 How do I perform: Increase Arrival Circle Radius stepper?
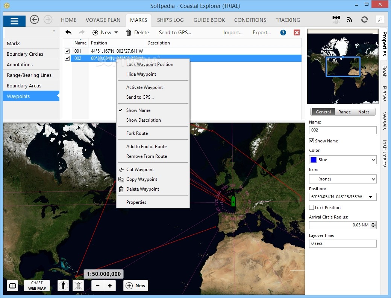(x=373, y=223)
